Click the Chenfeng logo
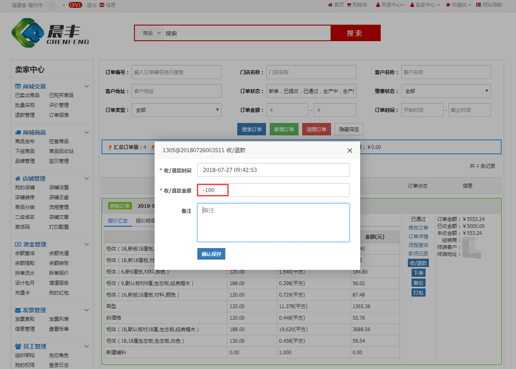This screenshot has width=516, height=369. (50, 33)
